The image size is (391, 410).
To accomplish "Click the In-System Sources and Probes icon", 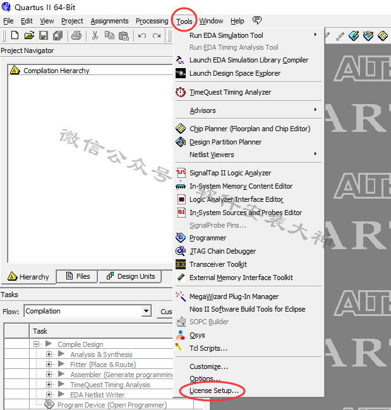I will point(181,213).
